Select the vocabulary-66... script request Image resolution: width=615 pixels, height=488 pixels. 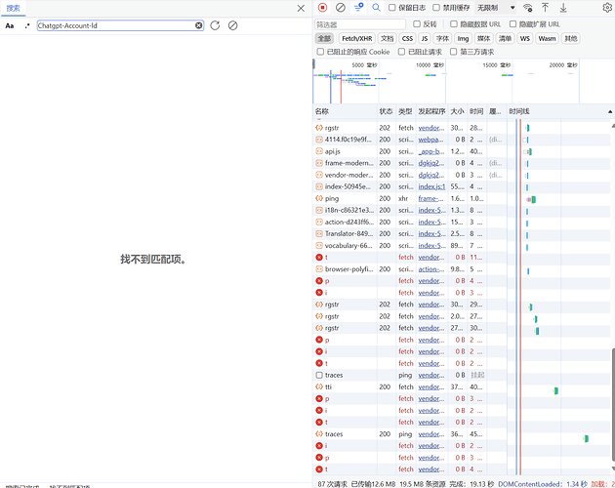(x=410, y=246)
